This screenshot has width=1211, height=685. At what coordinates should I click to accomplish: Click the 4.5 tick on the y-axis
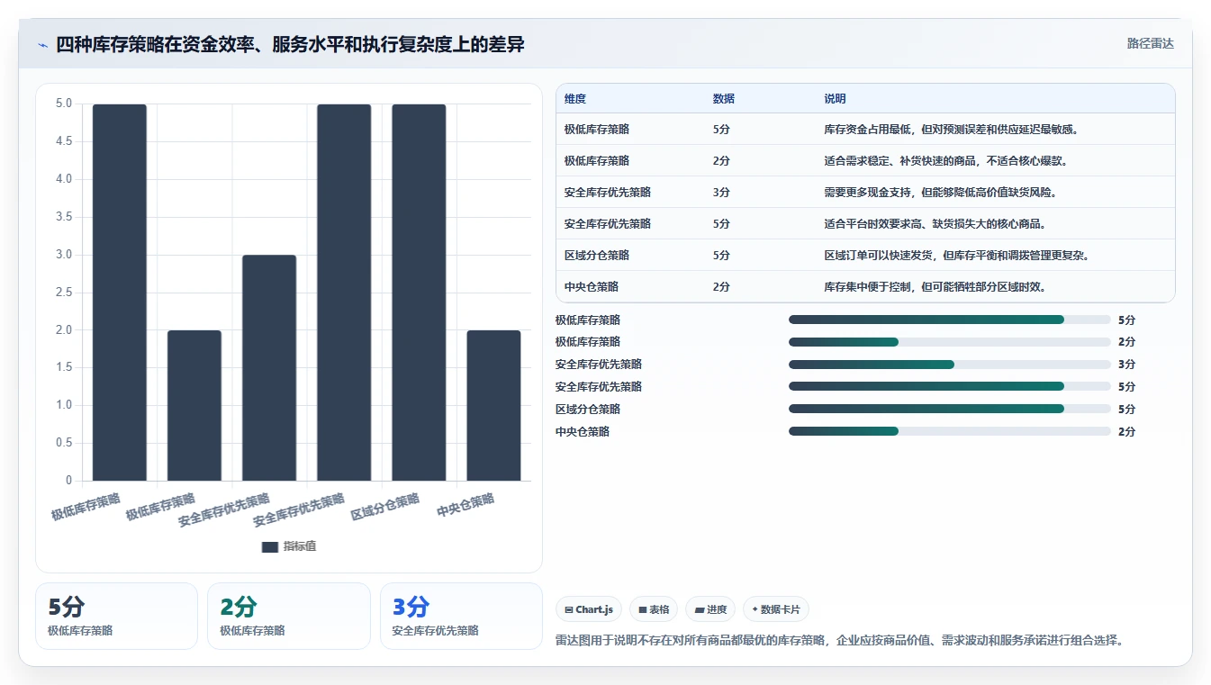[x=63, y=141]
